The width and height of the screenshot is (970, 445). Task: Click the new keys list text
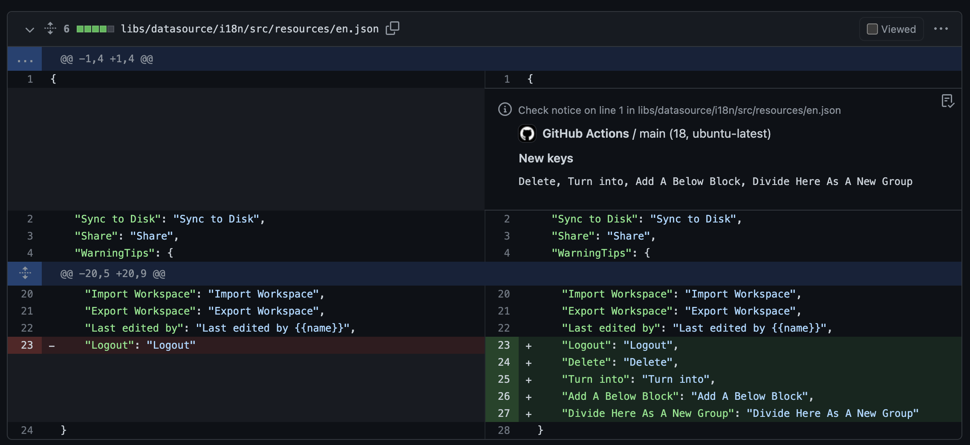click(x=715, y=181)
